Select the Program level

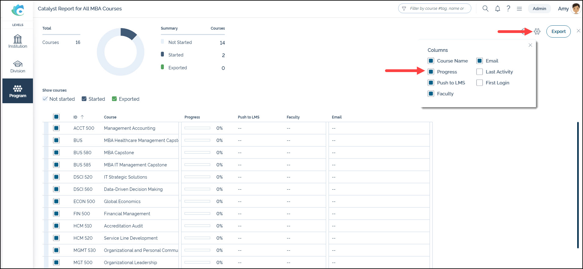[x=18, y=91]
